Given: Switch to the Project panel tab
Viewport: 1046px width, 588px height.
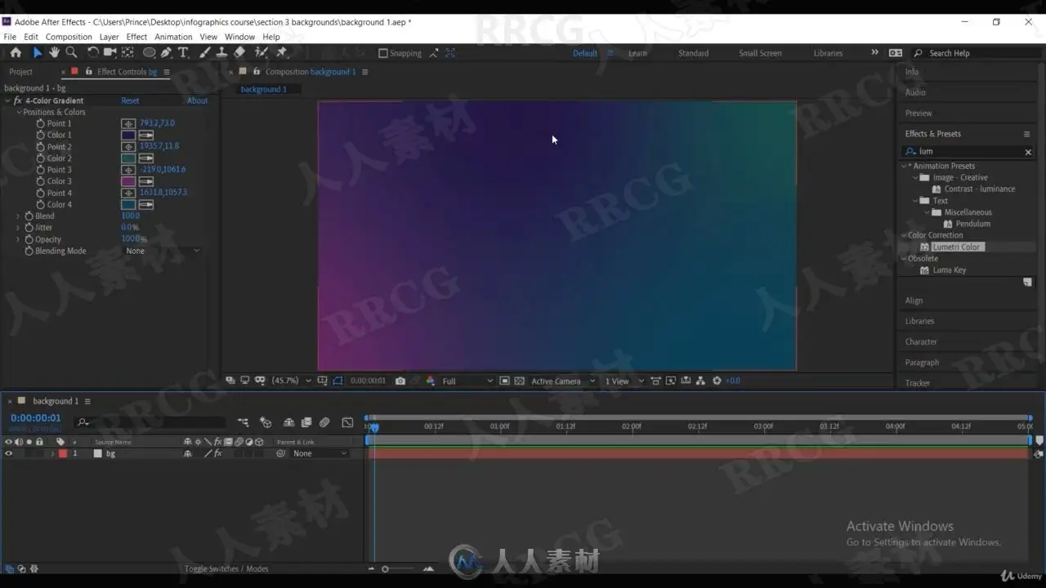Looking at the screenshot, I should (x=21, y=72).
